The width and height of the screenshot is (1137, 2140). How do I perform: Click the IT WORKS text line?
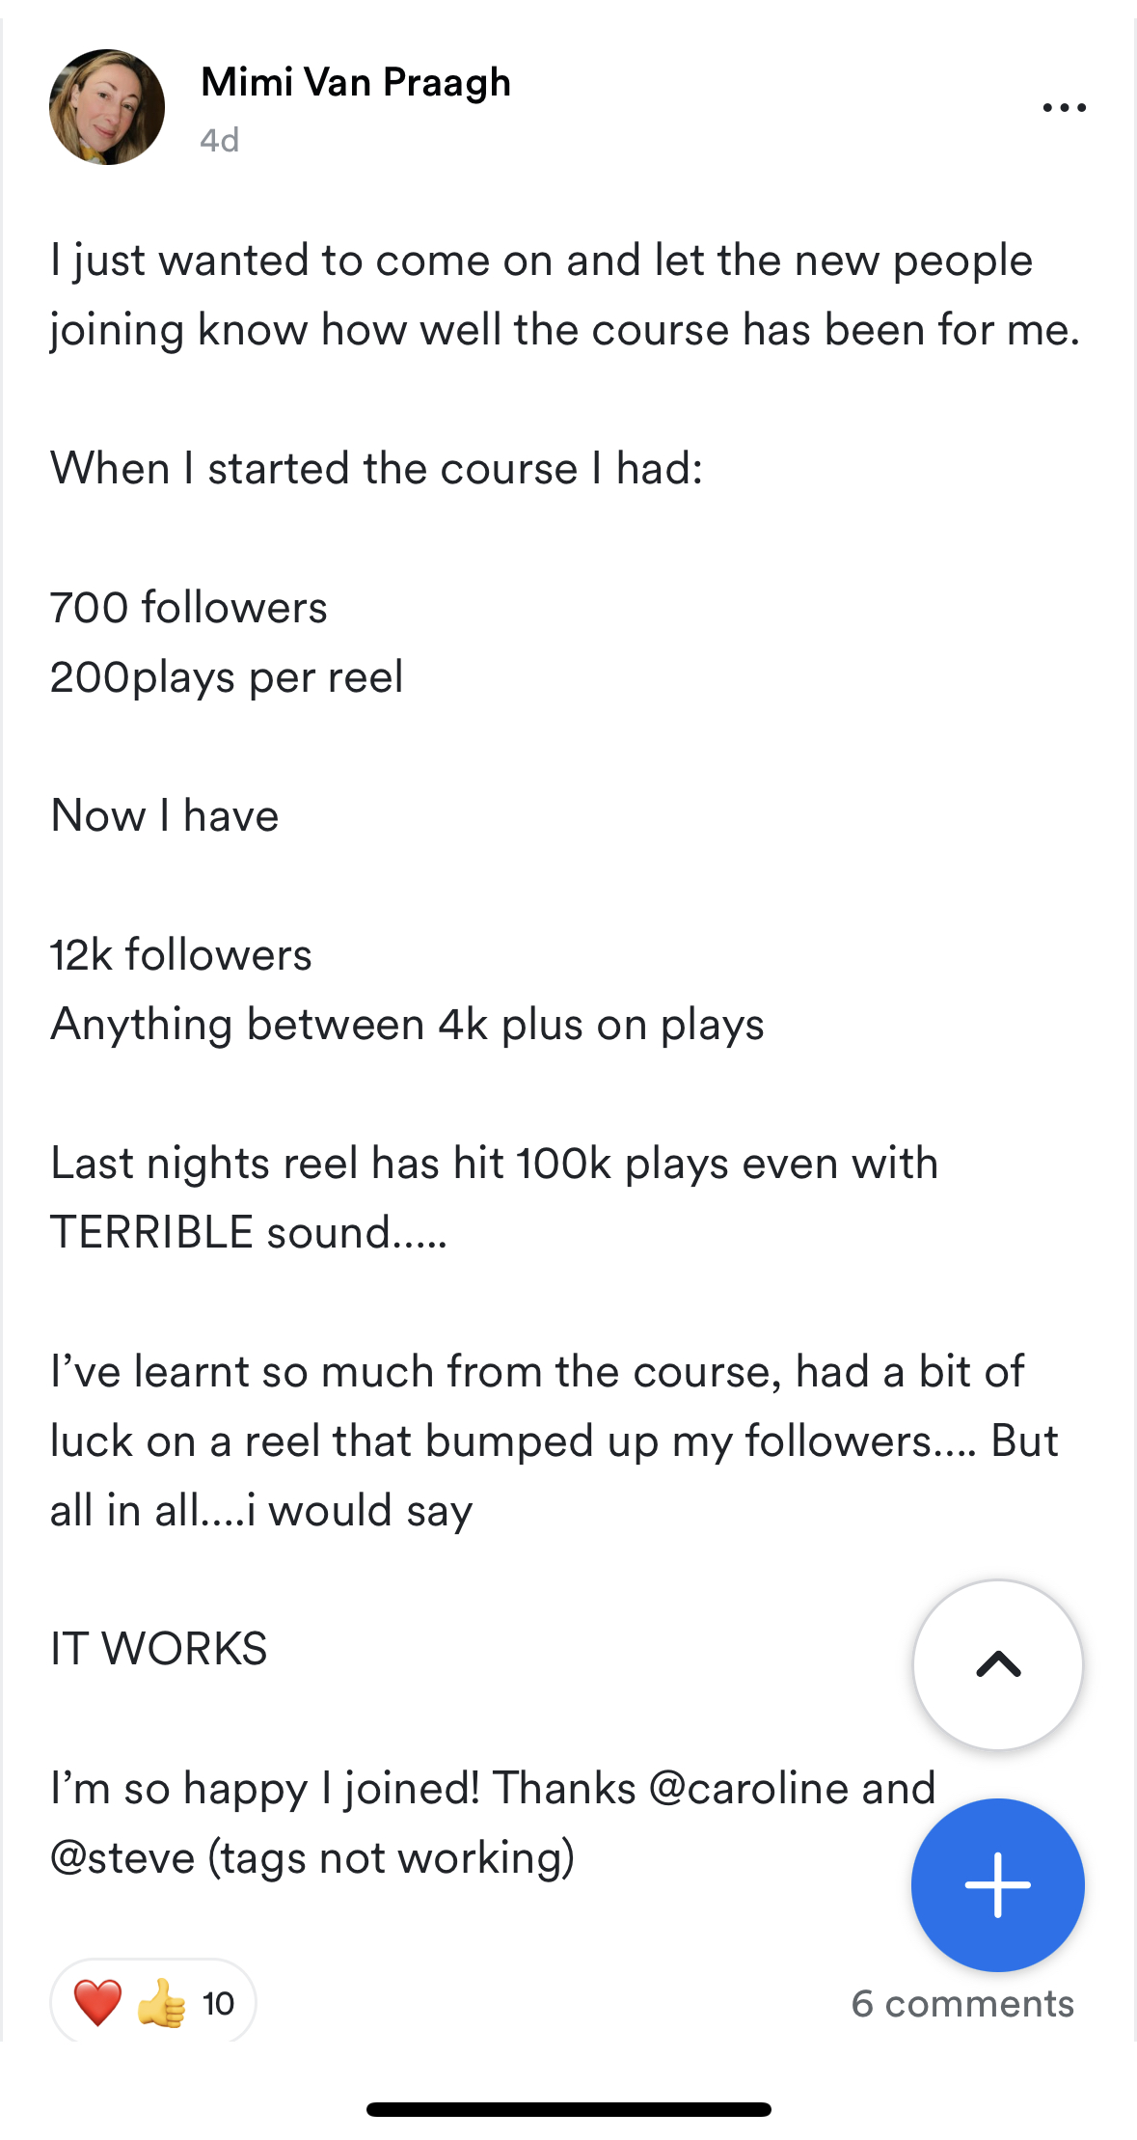point(159,1649)
